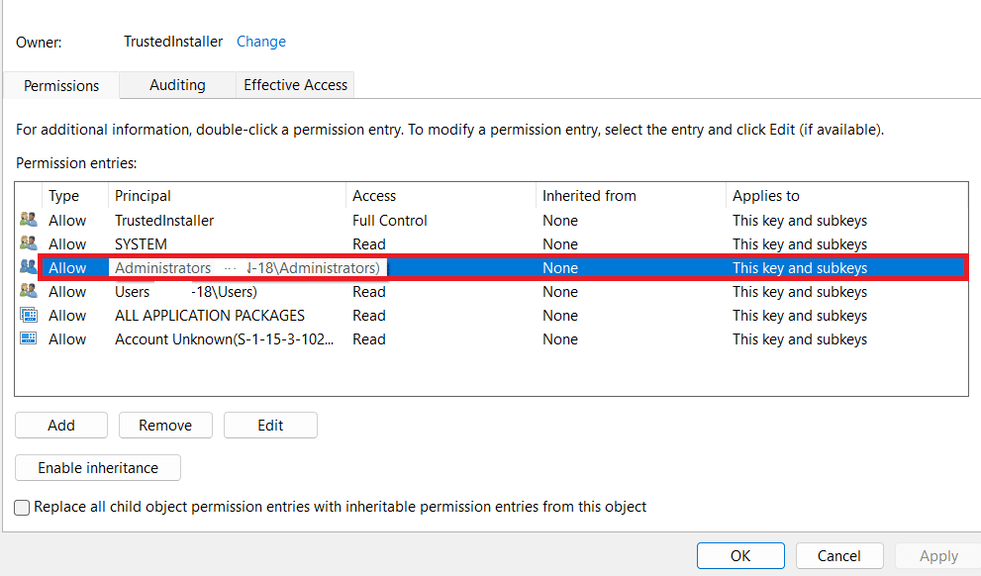Switch to the Effective Access tab
The image size is (981, 576).
[x=294, y=84]
